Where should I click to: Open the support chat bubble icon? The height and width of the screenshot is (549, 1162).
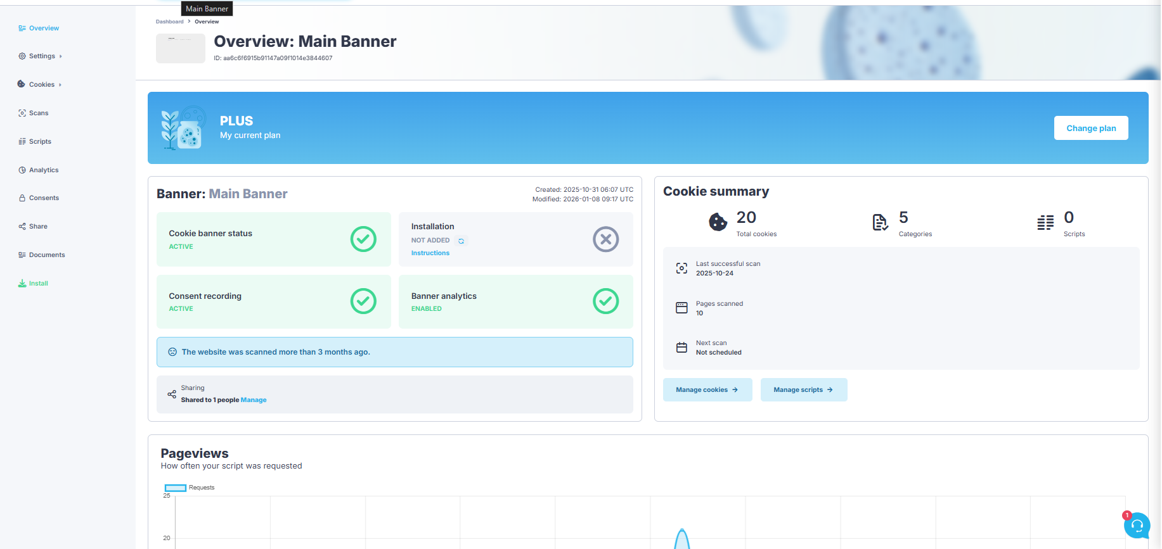(1137, 525)
